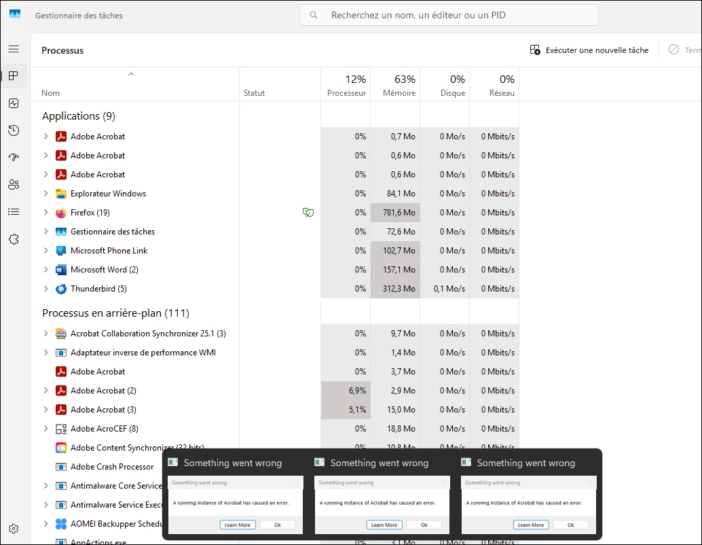
Task: Sort by the Processeur column header
Action: [x=346, y=85]
